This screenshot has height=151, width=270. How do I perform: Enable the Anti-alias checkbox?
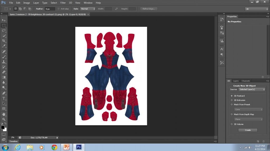coord(59,9)
